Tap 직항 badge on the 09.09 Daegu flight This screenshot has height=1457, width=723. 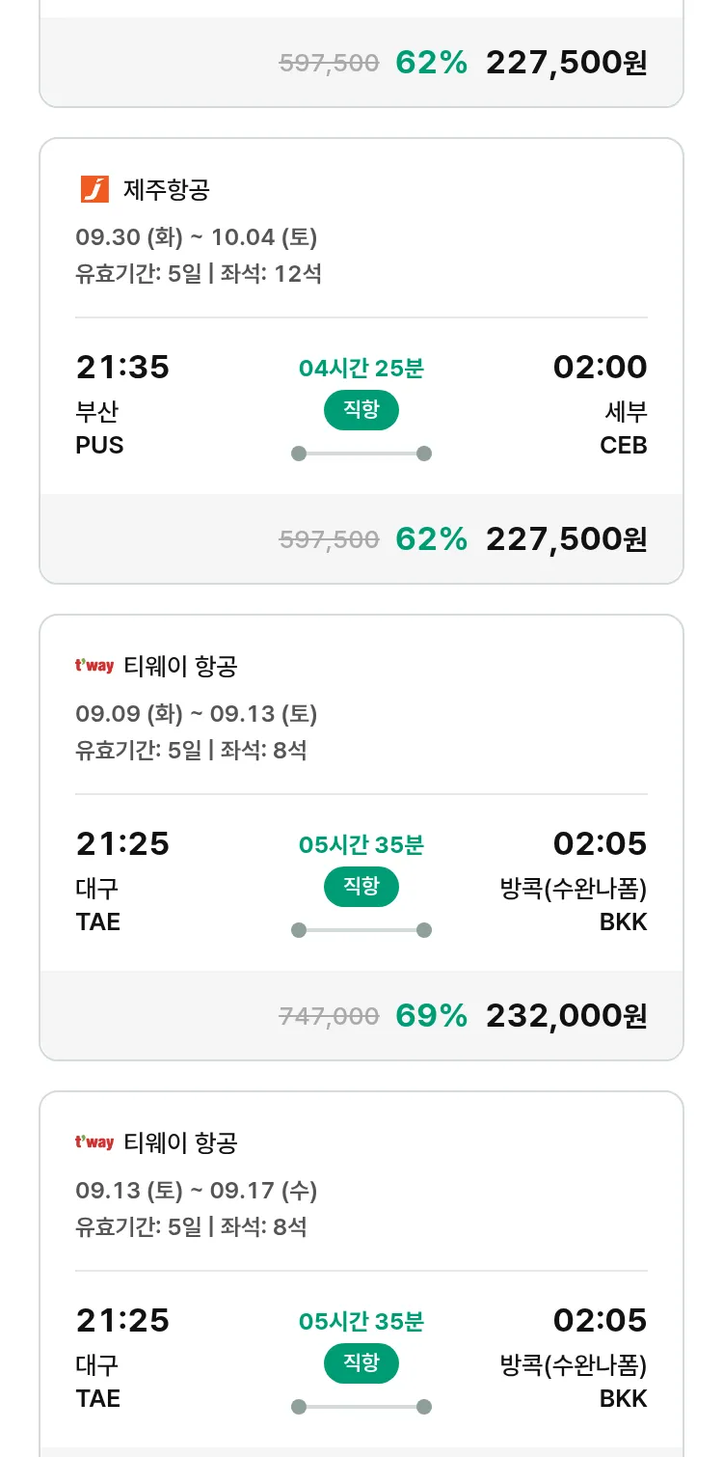click(x=361, y=887)
